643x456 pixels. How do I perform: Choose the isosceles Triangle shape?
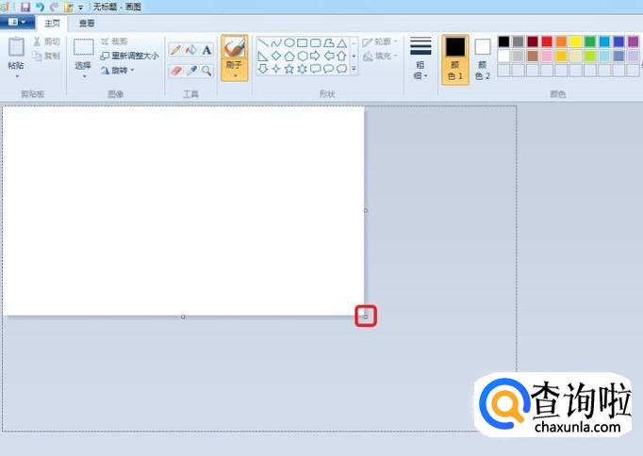341,43
